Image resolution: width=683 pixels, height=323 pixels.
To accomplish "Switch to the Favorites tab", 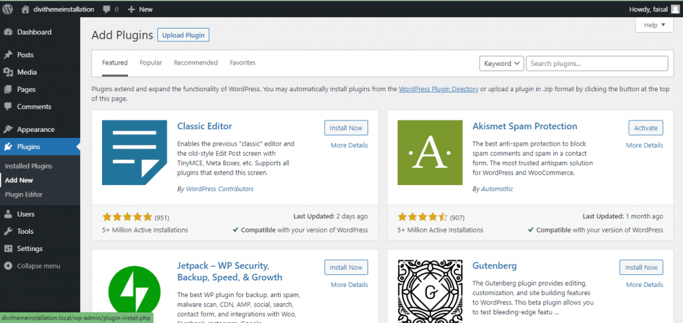I will (x=243, y=63).
